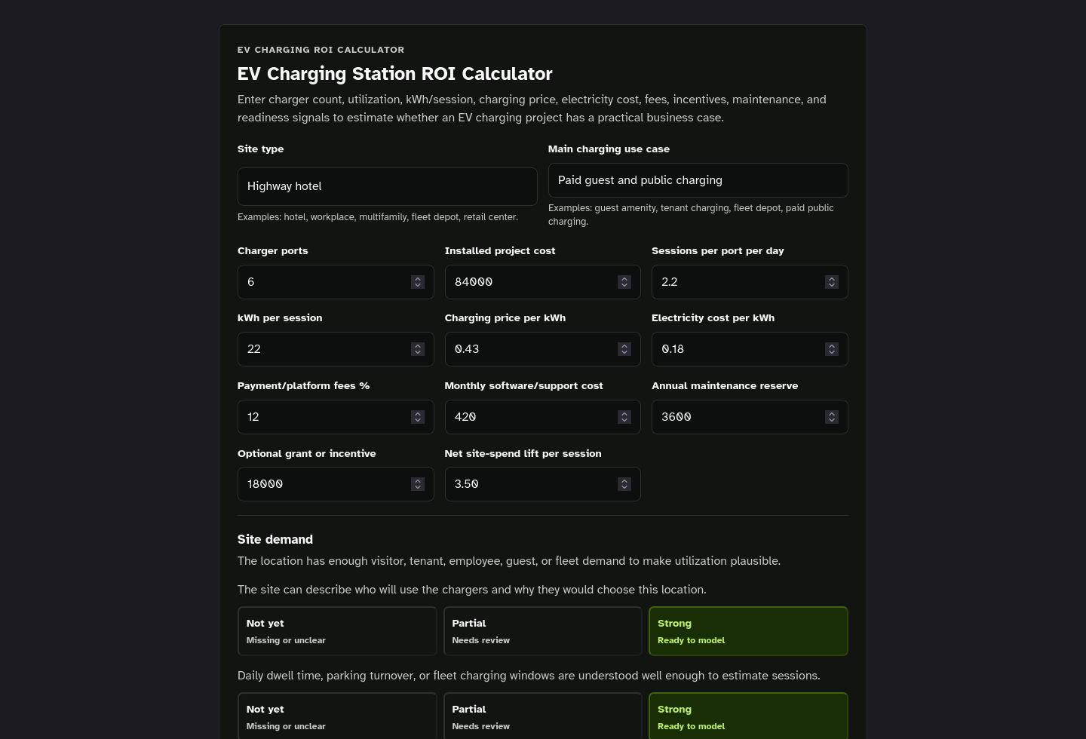This screenshot has width=1086, height=739.
Task: Click the Site type input field
Action: 387,186
